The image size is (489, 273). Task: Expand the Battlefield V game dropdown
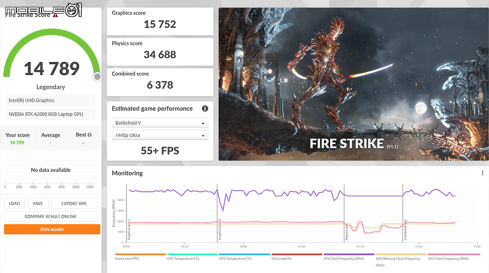click(x=159, y=123)
